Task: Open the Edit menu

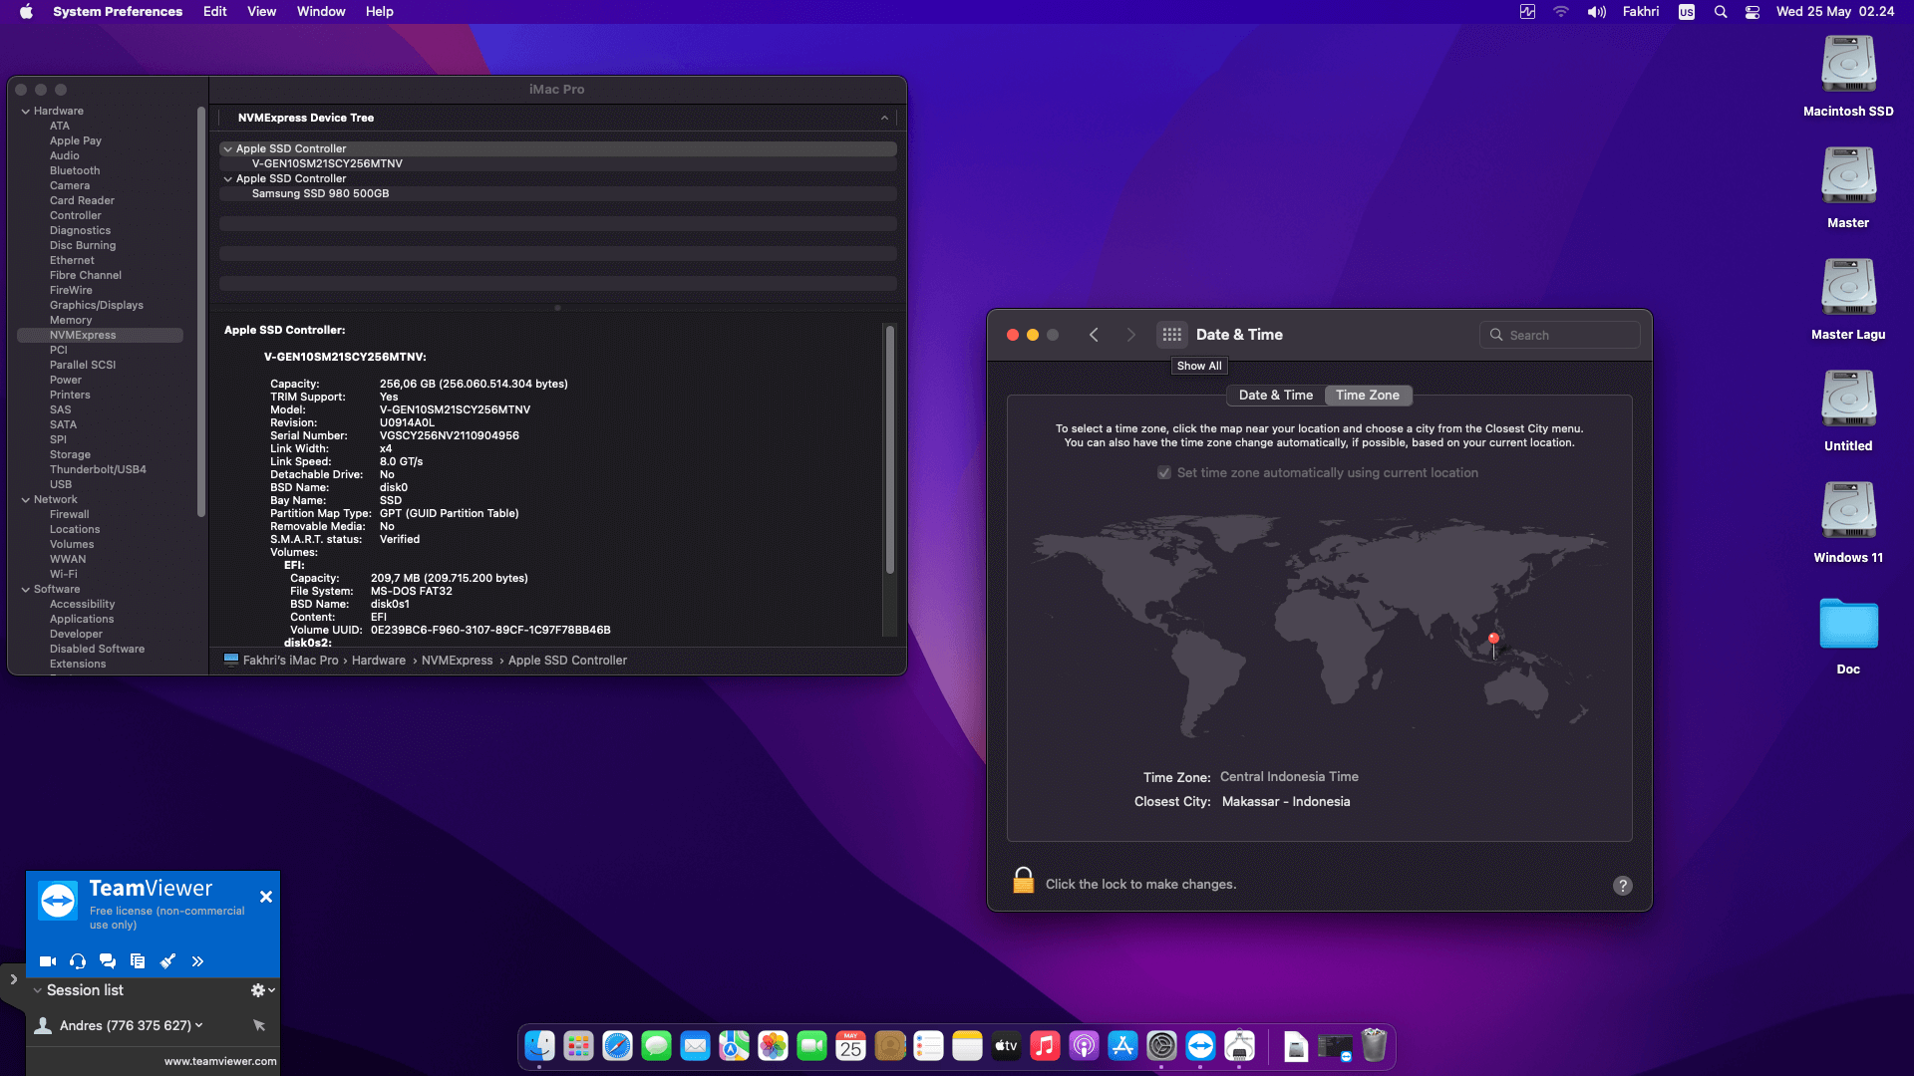Action: coord(215,12)
